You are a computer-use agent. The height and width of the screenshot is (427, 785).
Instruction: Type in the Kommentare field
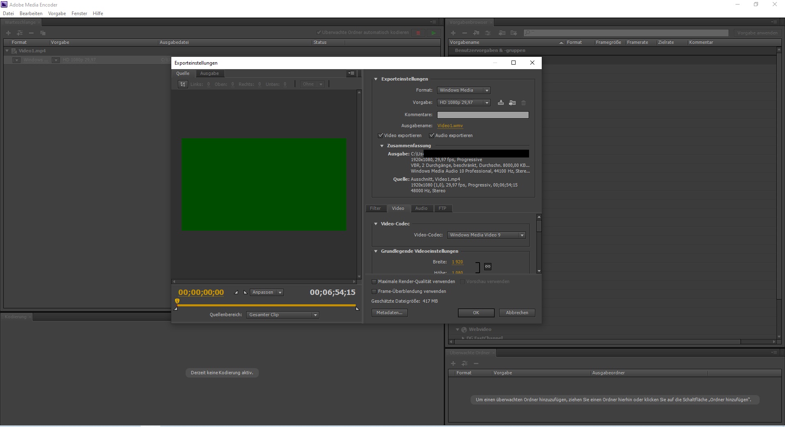click(x=482, y=115)
